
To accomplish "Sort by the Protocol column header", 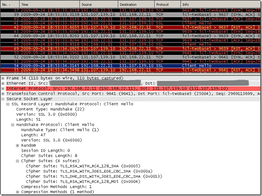I will click(x=168, y=4).
